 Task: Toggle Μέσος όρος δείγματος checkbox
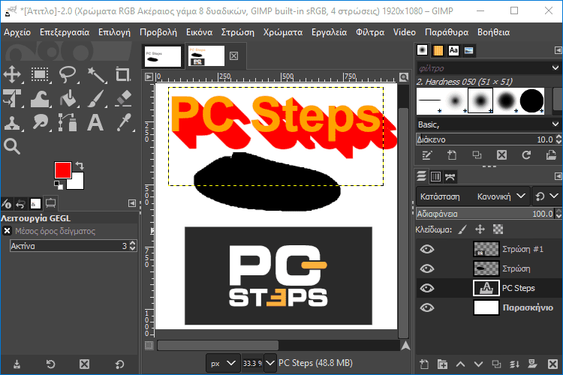click(7, 231)
